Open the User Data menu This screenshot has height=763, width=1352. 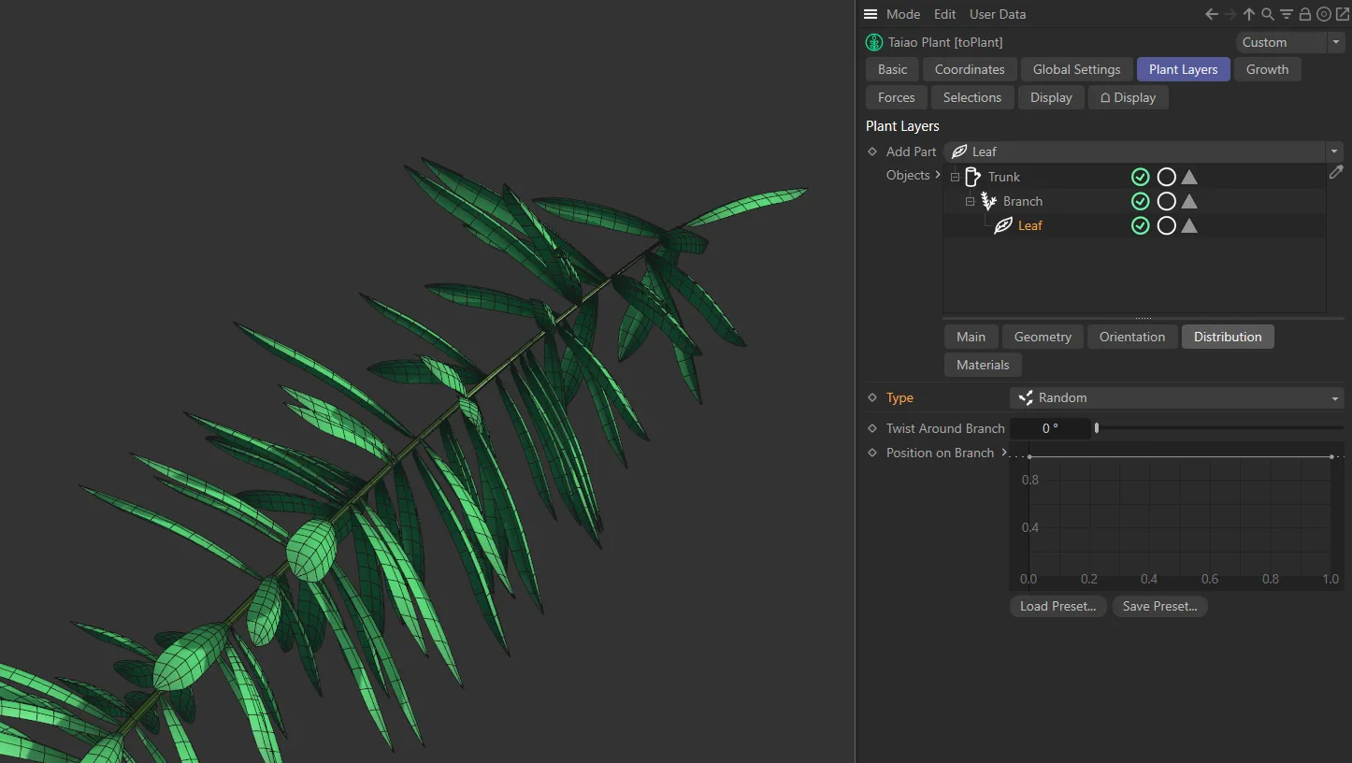(997, 14)
